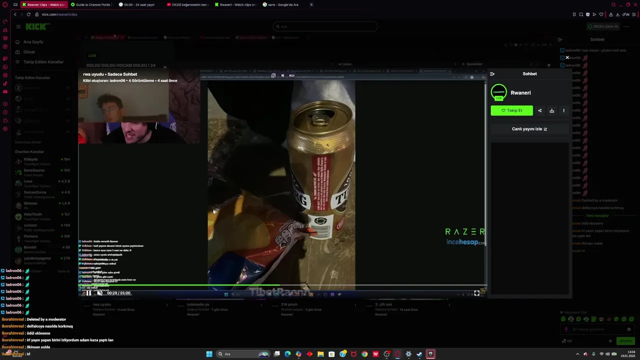This screenshot has width=640, height=360.
Task: Enter fullscreen for the clip player
Action: click(x=476, y=293)
